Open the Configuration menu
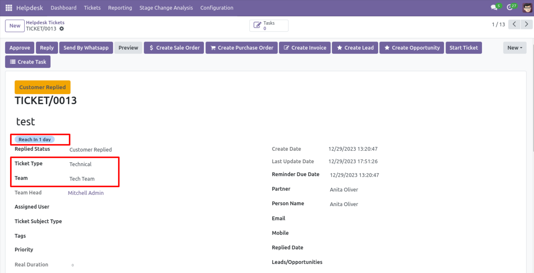The image size is (534, 273). pos(217,8)
